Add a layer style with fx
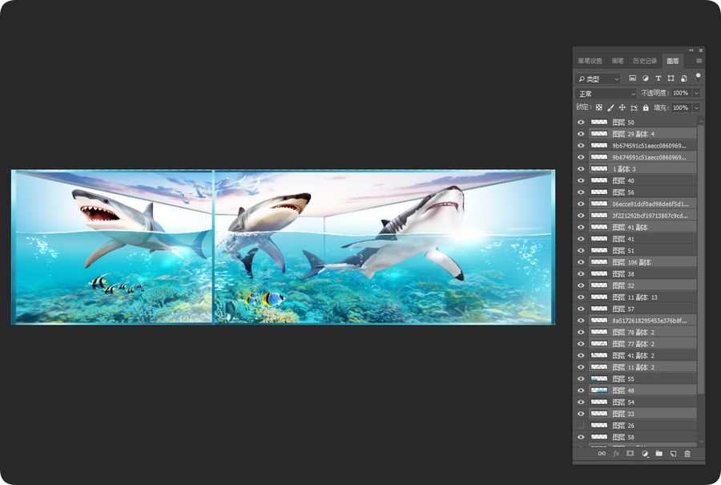Viewport: 721px width, 485px height. tap(616, 454)
